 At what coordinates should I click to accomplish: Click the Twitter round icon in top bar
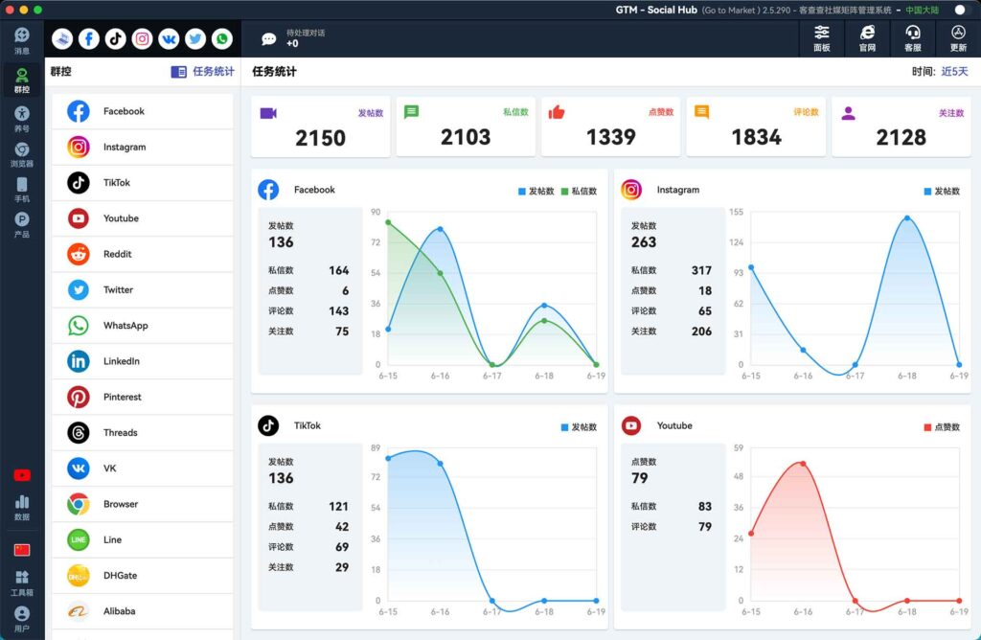coord(195,38)
